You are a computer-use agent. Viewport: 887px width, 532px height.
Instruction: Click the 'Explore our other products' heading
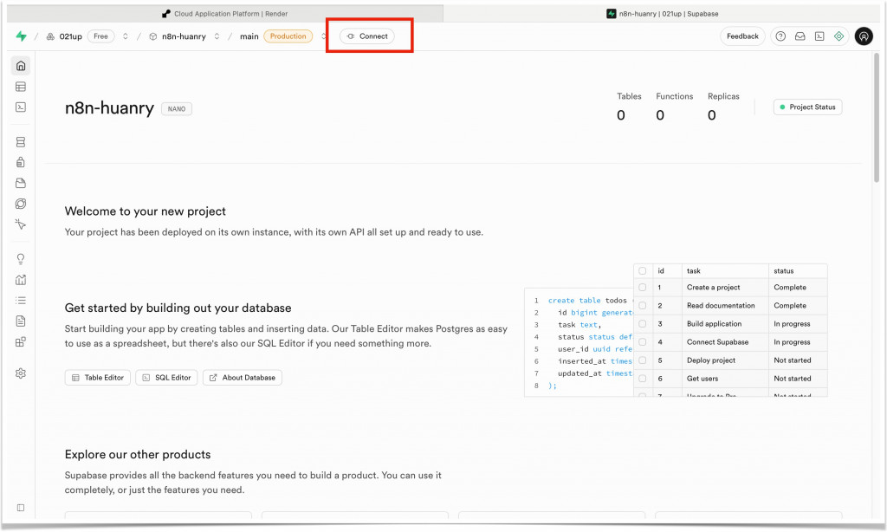[138, 455]
